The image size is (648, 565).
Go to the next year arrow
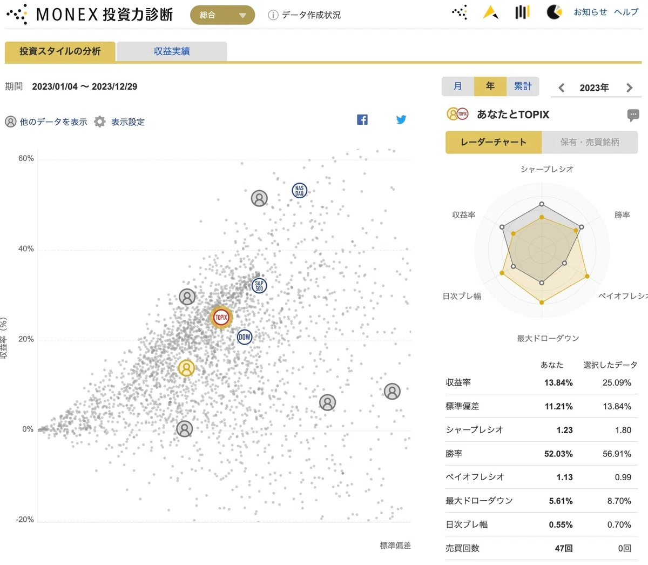pos(629,88)
